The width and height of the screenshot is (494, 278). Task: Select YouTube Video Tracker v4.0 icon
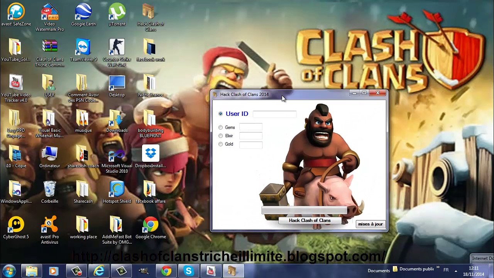click(16, 89)
